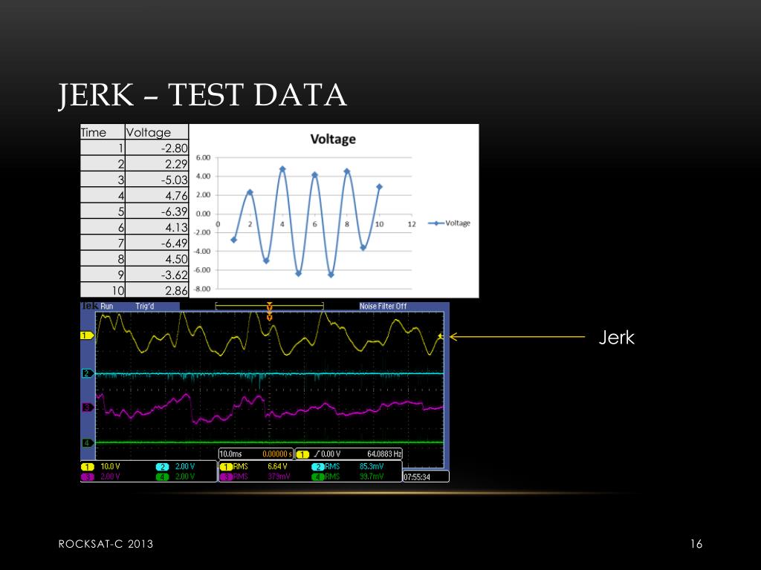Click table cell with value 2.86
Image resolution: width=761 pixels, height=570 pixels.
[157, 290]
